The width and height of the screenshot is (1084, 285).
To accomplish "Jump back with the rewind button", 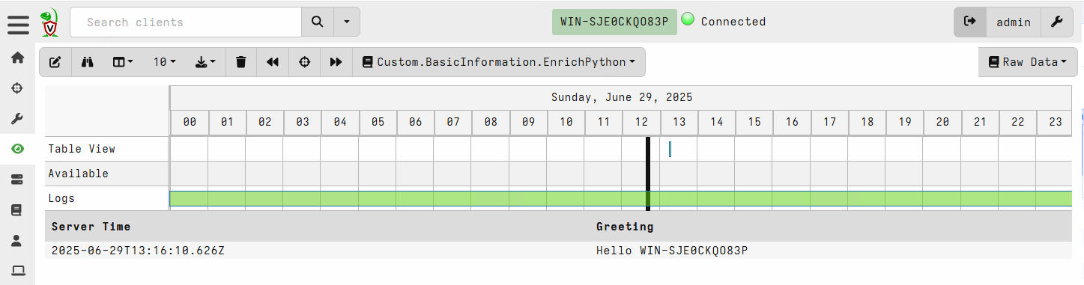I will point(273,62).
